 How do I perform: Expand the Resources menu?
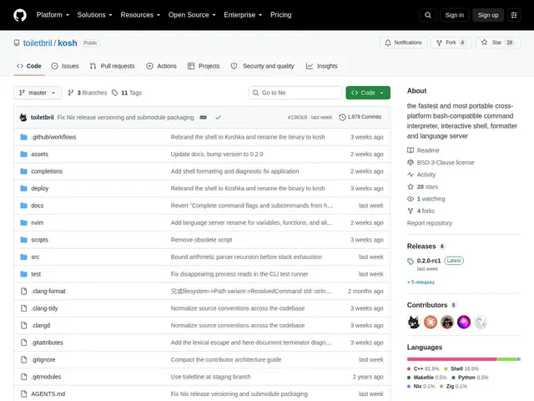point(140,15)
